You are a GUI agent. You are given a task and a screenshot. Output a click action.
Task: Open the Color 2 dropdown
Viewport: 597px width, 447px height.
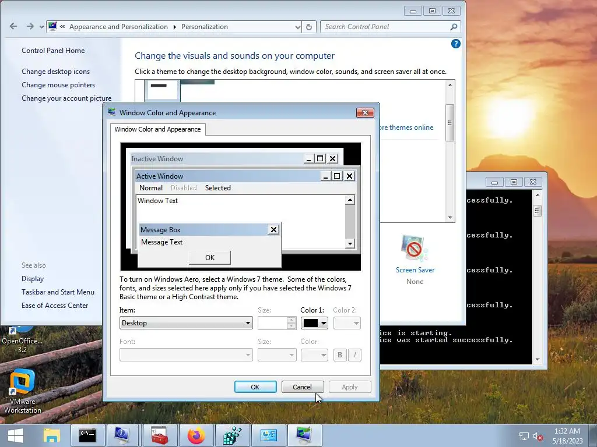point(347,323)
